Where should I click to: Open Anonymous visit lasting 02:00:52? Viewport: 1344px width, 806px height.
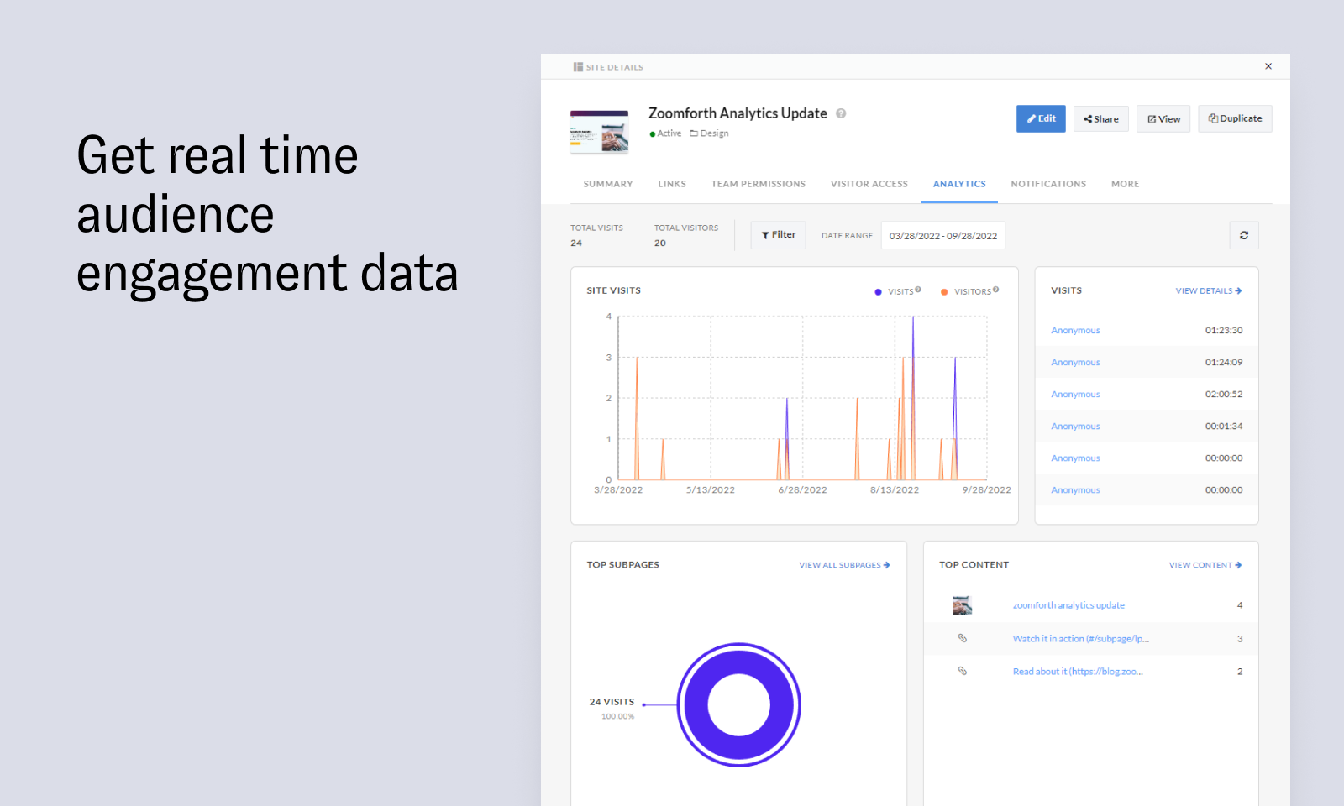point(1075,395)
